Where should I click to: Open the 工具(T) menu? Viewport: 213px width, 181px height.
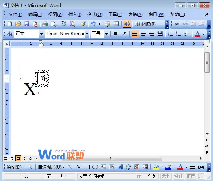tap(115, 14)
